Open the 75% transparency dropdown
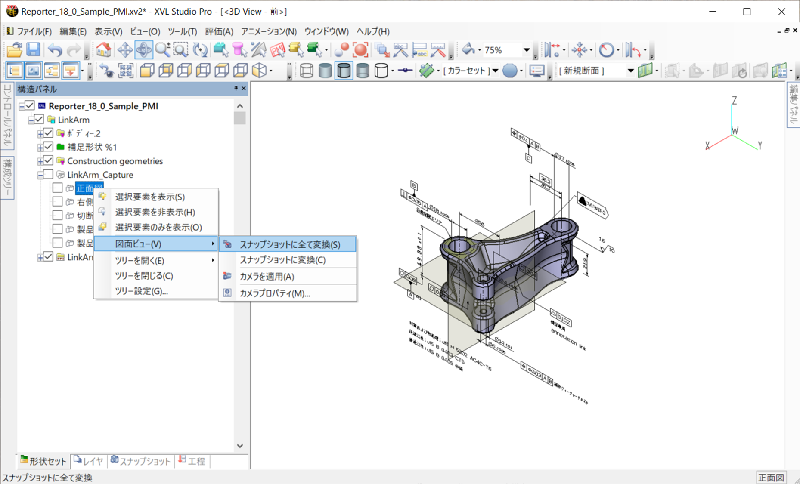This screenshot has width=800, height=484. pos(526,50)
